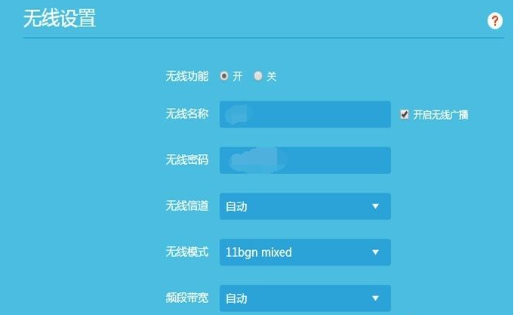Click the red question mark help icon
This screenshot has width=514, height=315.
[495, 20]
